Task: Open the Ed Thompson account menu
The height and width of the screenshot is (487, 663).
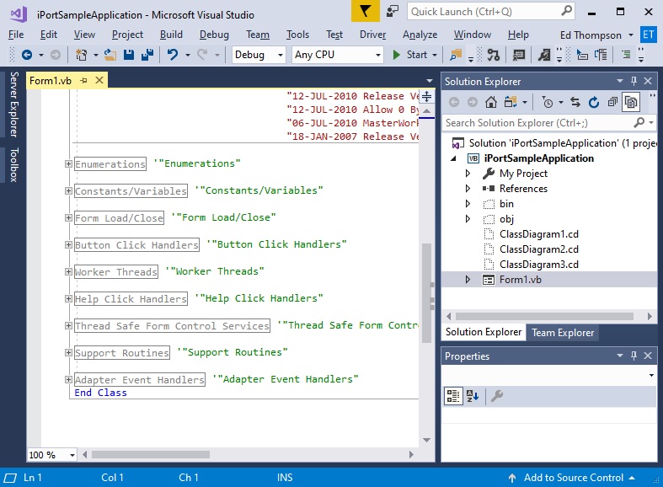Action: [x=596, y=35]
